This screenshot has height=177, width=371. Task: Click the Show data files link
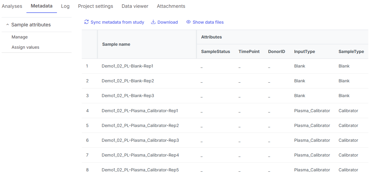click(208, 22)
